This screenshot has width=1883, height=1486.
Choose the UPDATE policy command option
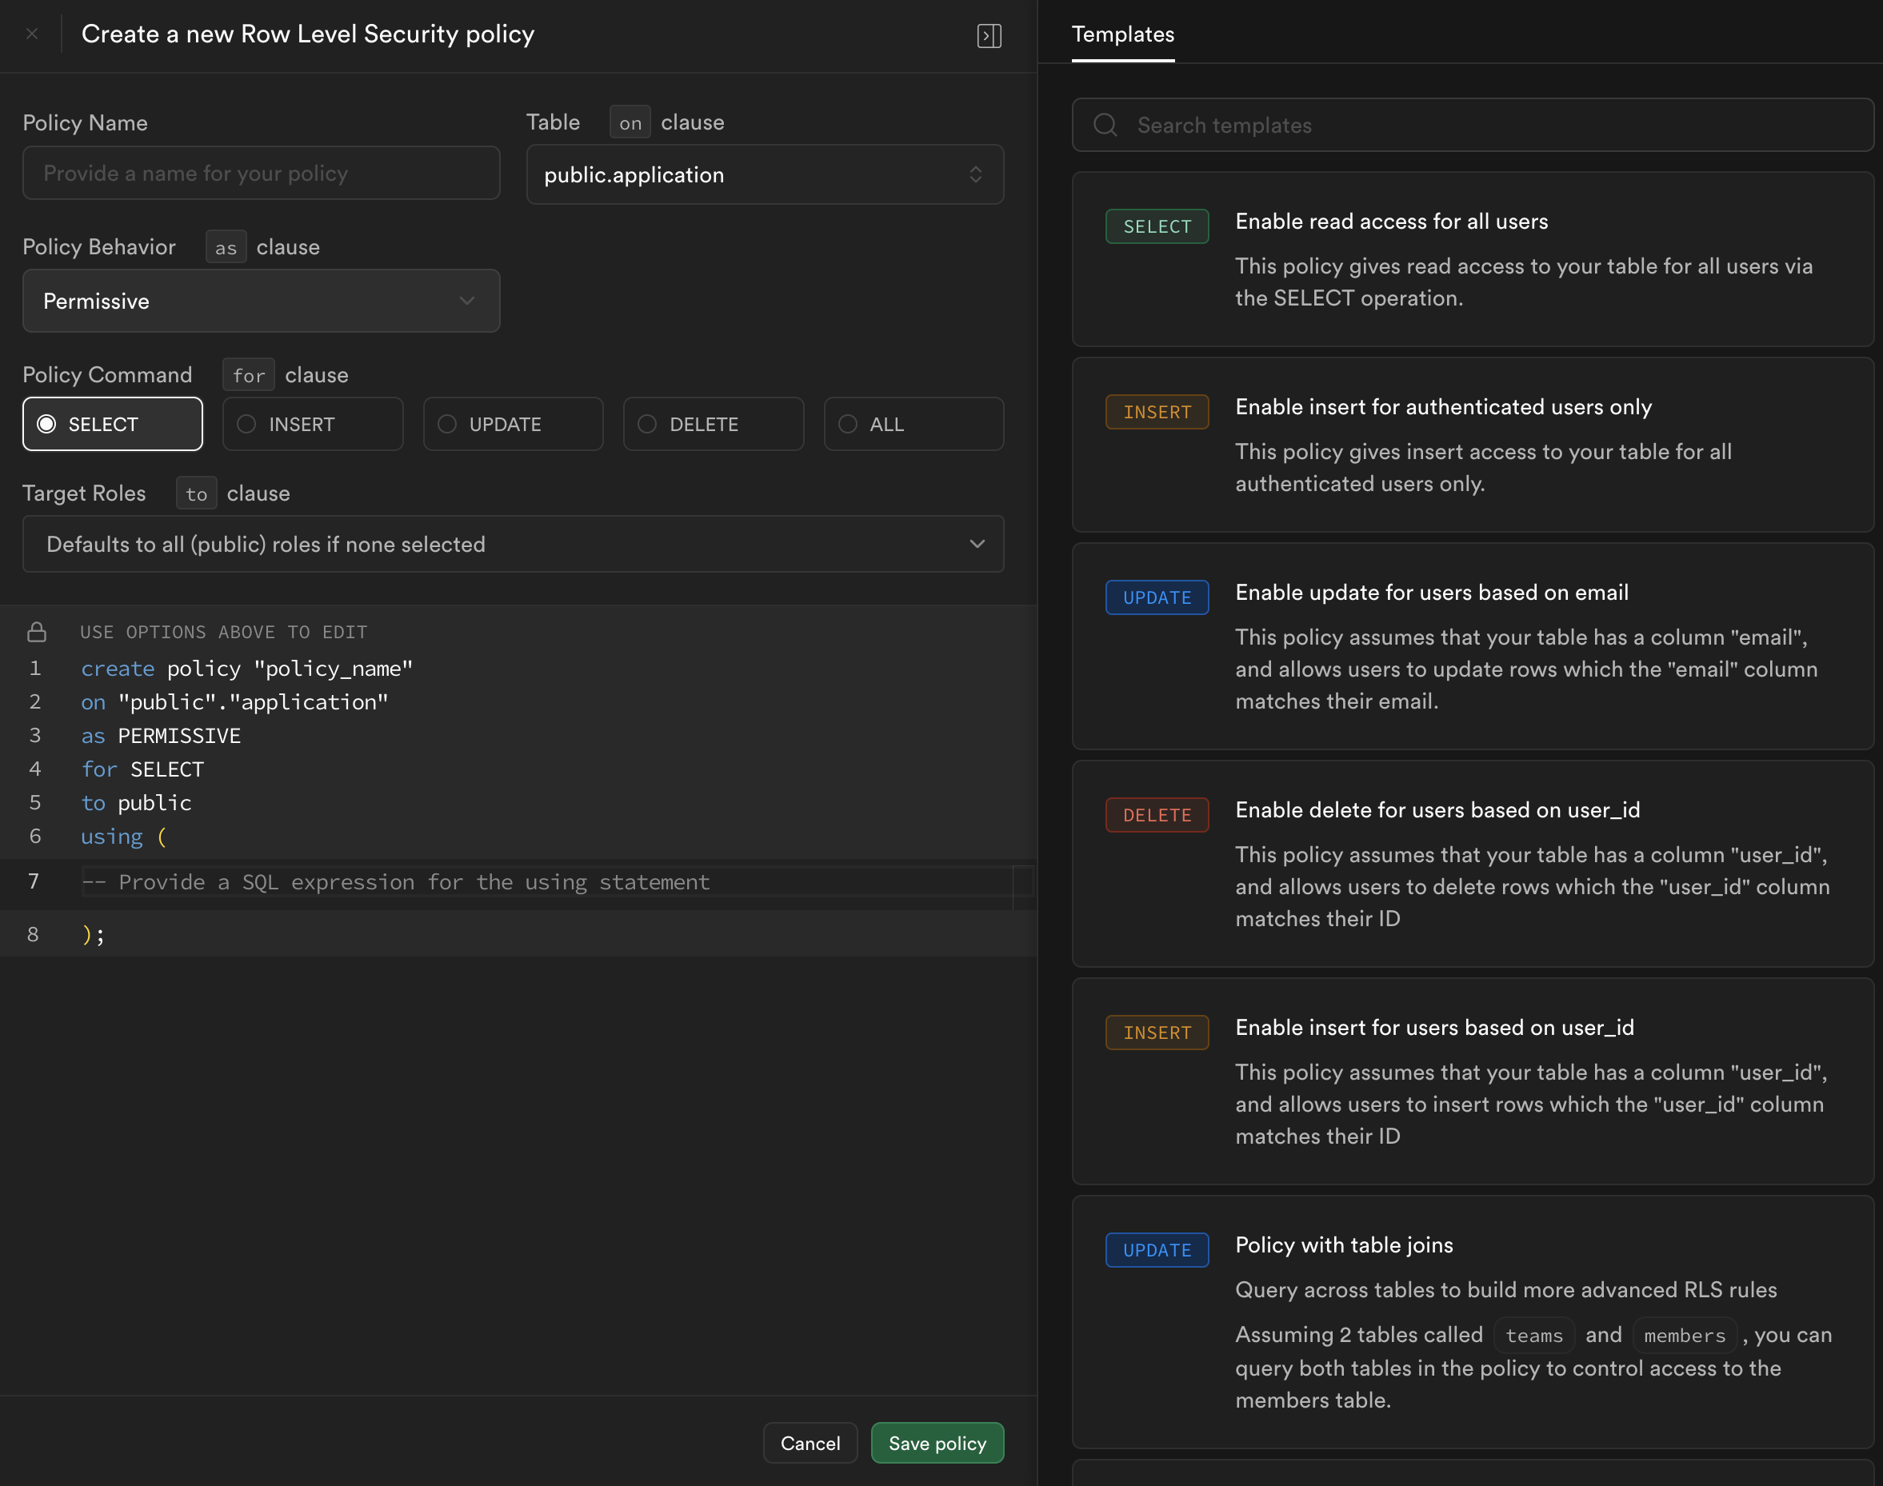(513, 425)
